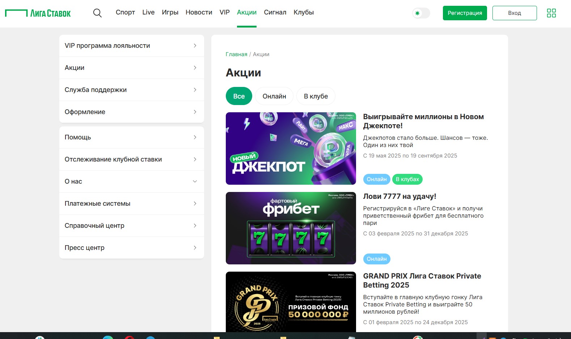Go to the Live section
The width and height of the screenshot is (571, 339).
pos(148,12)
